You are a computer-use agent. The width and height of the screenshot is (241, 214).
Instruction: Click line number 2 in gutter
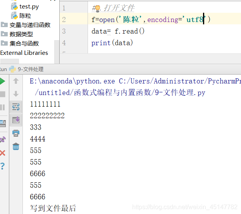click(x=64, y=20)
